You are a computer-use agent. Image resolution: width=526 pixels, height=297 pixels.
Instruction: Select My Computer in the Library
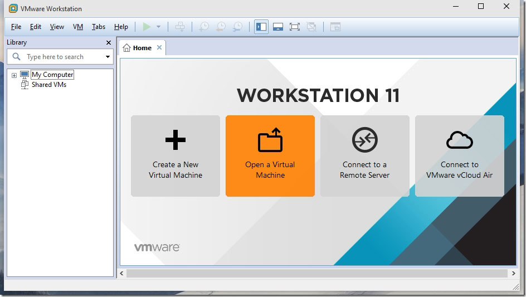pos(52,75)
